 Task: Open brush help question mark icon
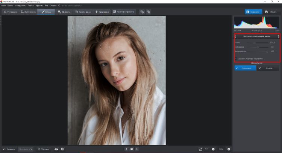point(278,37)
